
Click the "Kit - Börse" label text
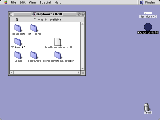[34, 34]
